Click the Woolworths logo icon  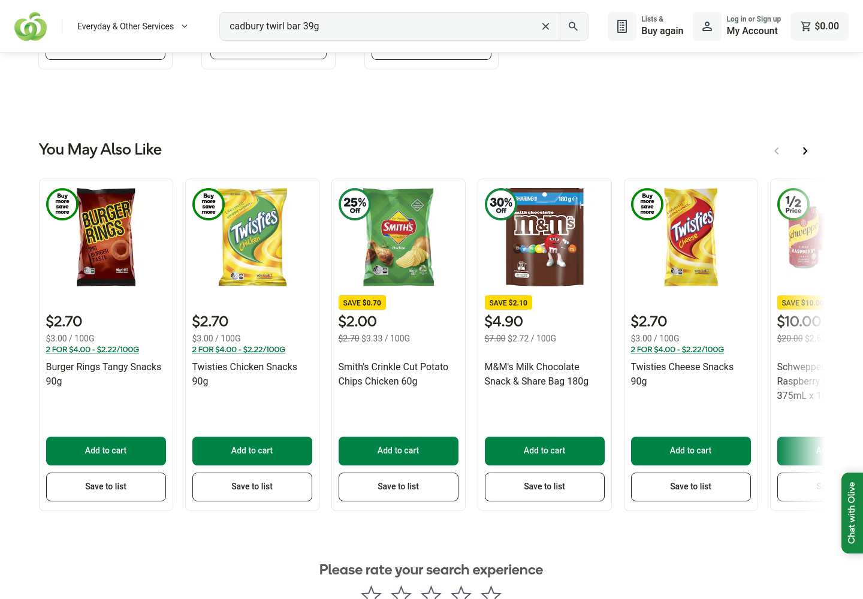tap(31, 26)
